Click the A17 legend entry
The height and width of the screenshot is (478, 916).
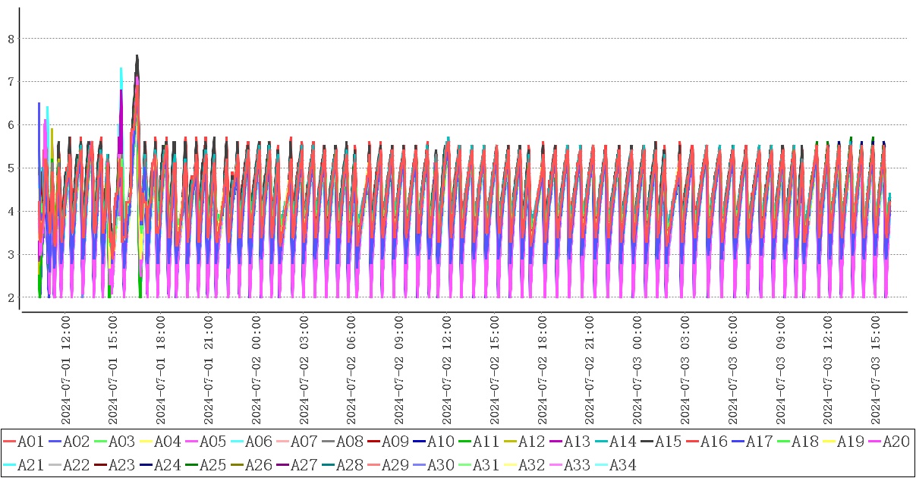[x=759, y=442]
